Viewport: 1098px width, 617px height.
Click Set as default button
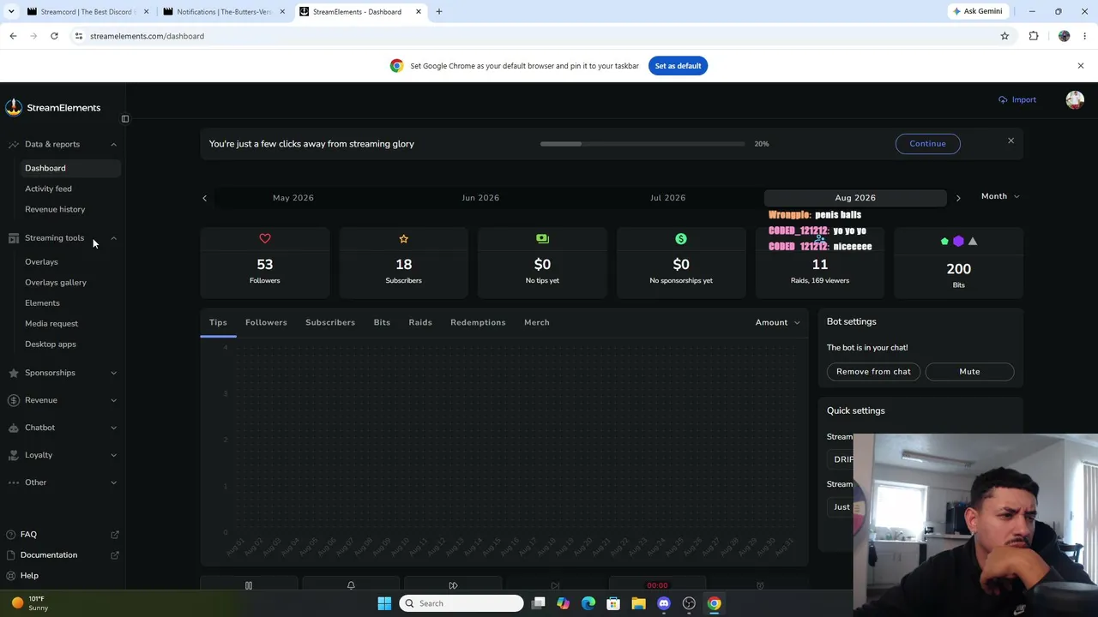(678, 66)
